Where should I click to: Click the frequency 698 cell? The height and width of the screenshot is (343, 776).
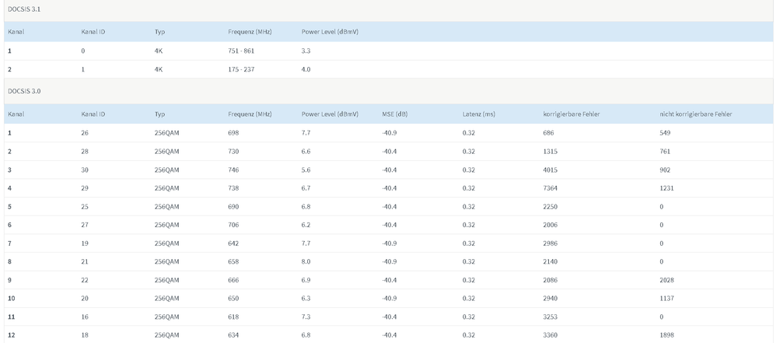point(234,133)
